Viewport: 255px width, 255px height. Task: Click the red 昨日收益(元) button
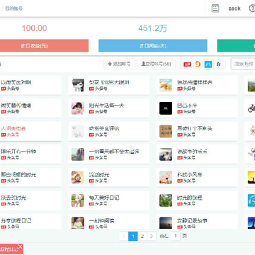pos(44,45)
